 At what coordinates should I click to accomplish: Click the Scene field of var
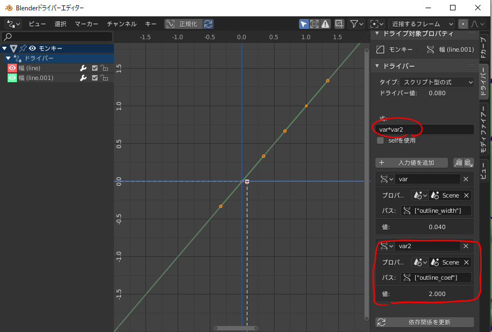point(445,195)
